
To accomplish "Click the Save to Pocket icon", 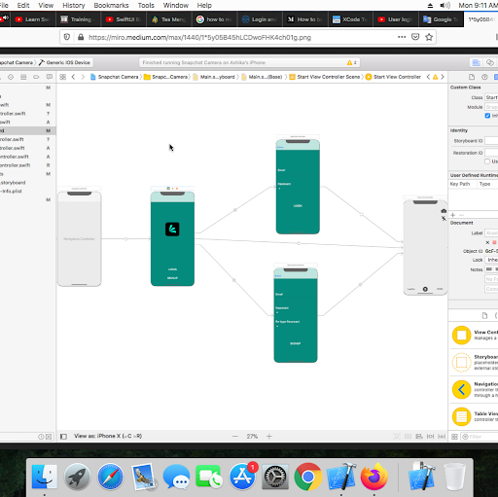I will [x=415, y=37].
